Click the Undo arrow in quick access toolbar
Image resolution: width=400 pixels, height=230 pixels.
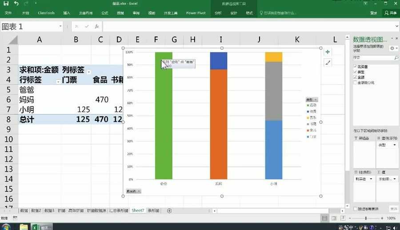16,3
